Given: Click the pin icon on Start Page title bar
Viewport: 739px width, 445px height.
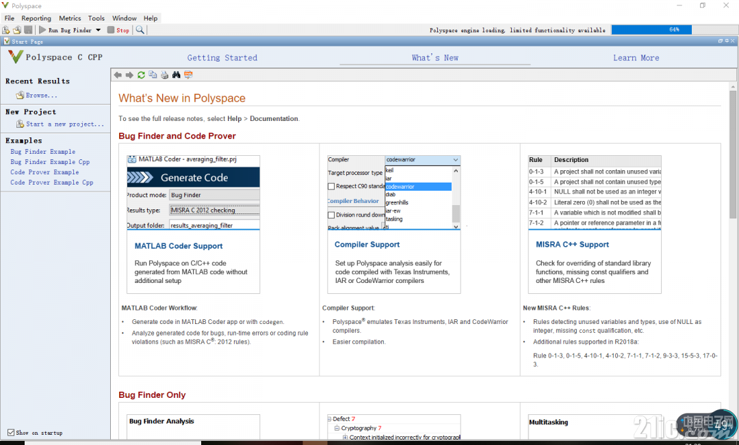Looking at the screenshot, I should click(727, 41).
